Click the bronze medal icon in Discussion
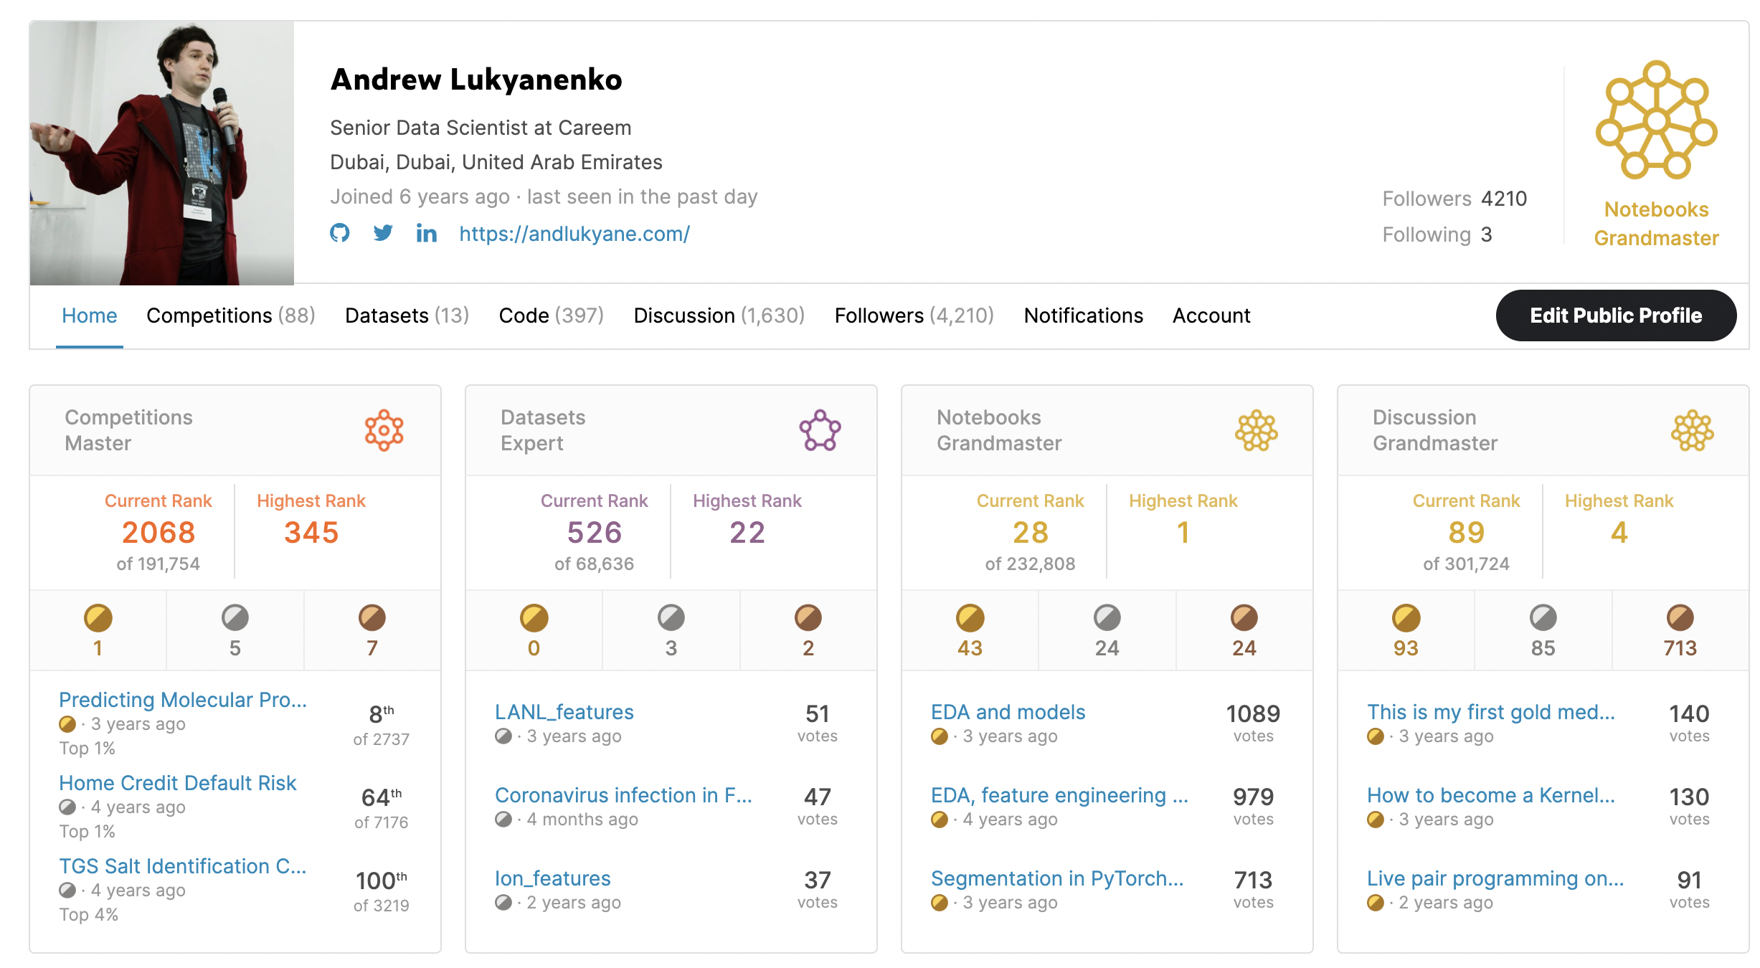1760x968 pixels. 1680,617
